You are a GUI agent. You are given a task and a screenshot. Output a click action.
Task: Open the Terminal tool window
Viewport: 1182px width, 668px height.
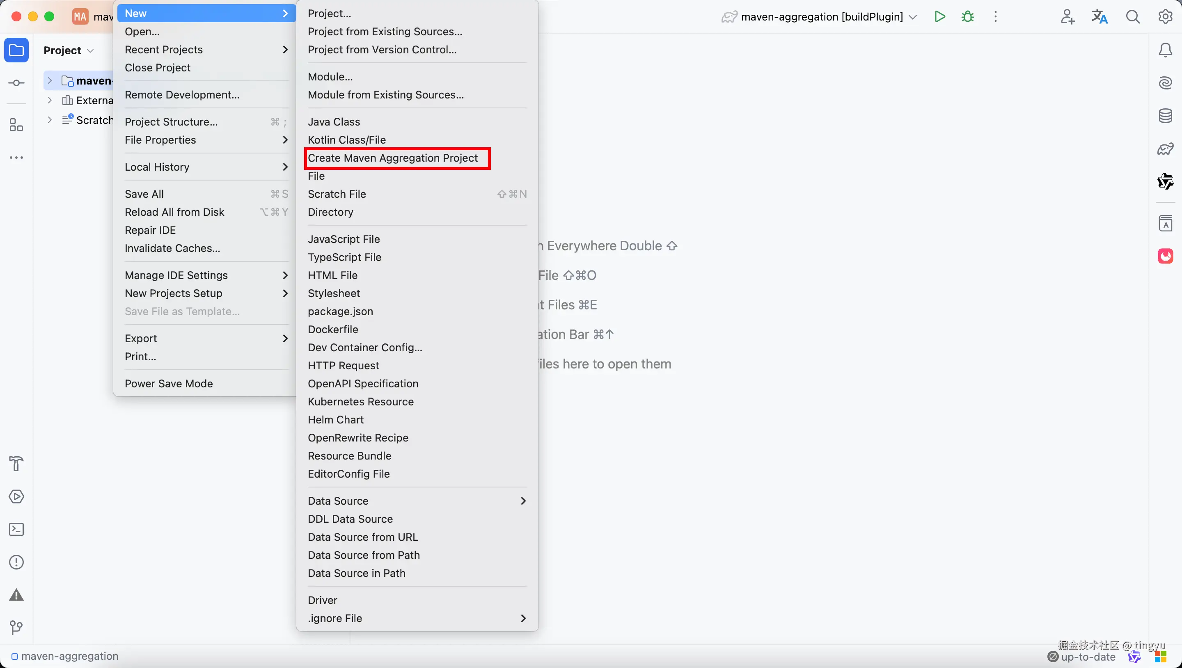coord(16,529)
